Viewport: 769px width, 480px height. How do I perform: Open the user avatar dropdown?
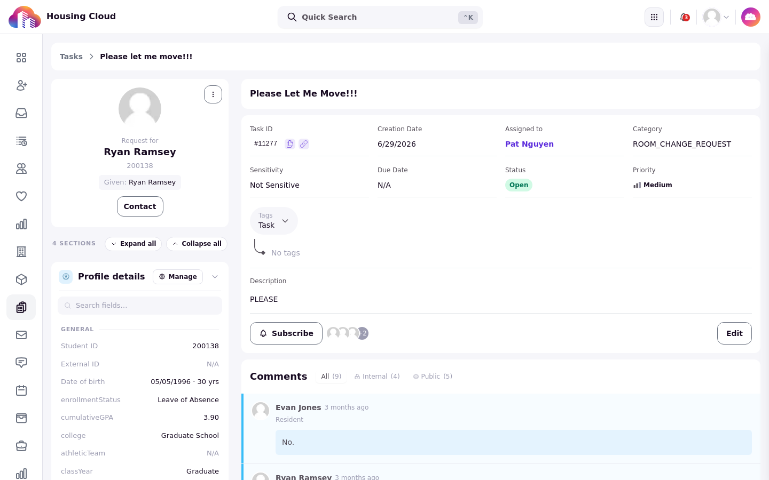(x=716, y=17)
